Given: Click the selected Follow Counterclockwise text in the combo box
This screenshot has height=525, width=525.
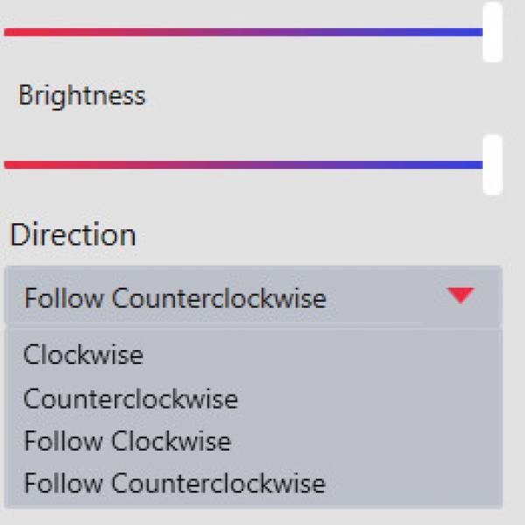Looking at the screenshot, I should click(175, 298).
